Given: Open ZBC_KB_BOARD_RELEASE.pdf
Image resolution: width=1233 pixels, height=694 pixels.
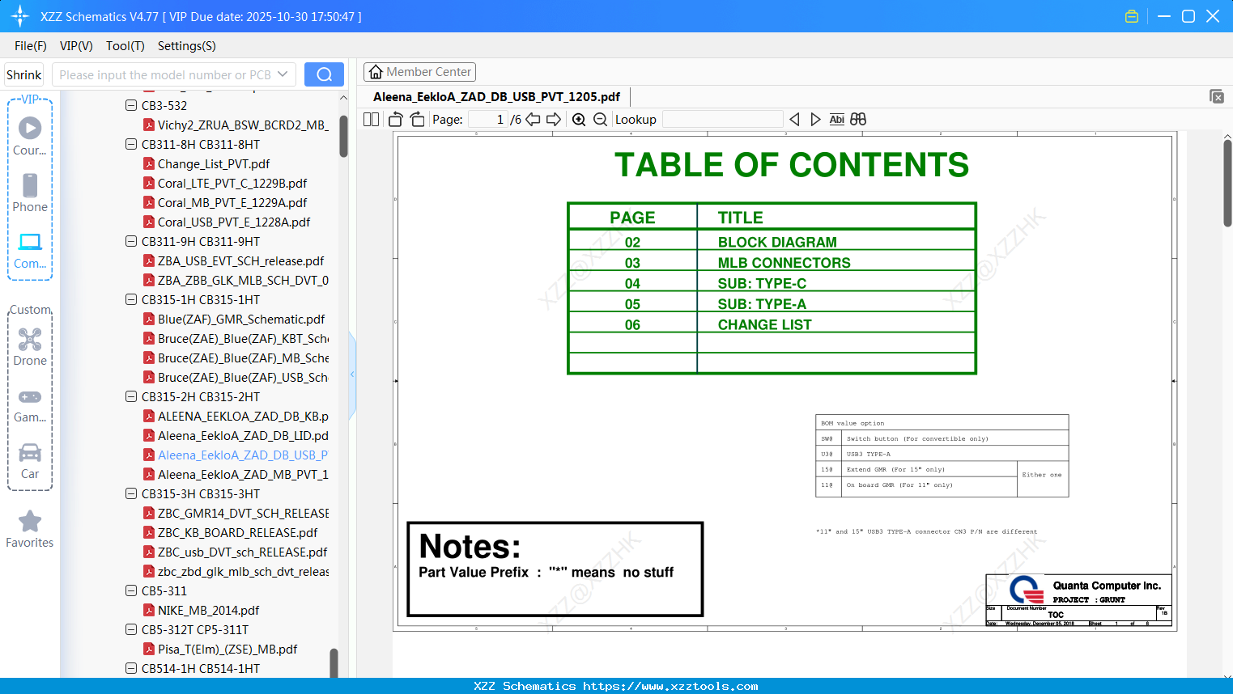Looking at the screenshot, I should pyautogui.click(x=231, y=532).
